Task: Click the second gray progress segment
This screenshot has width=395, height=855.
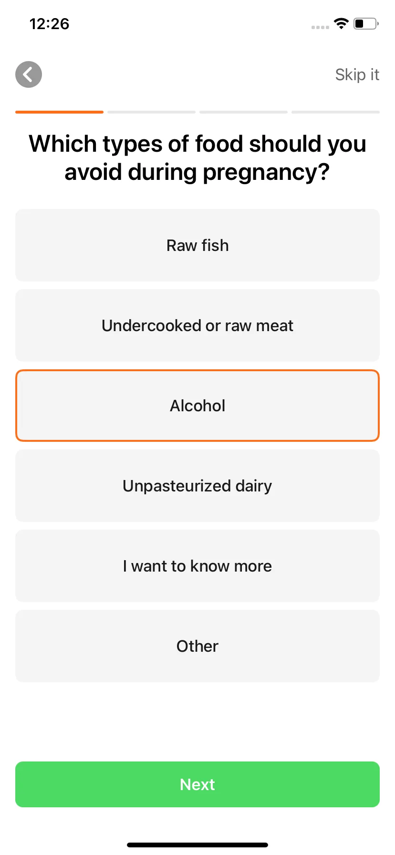Action: tap(151, 112)
